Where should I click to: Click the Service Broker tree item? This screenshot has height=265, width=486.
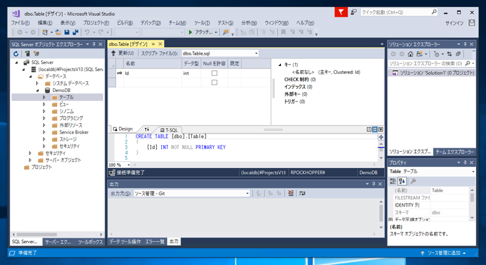click(x=74, y=132)
